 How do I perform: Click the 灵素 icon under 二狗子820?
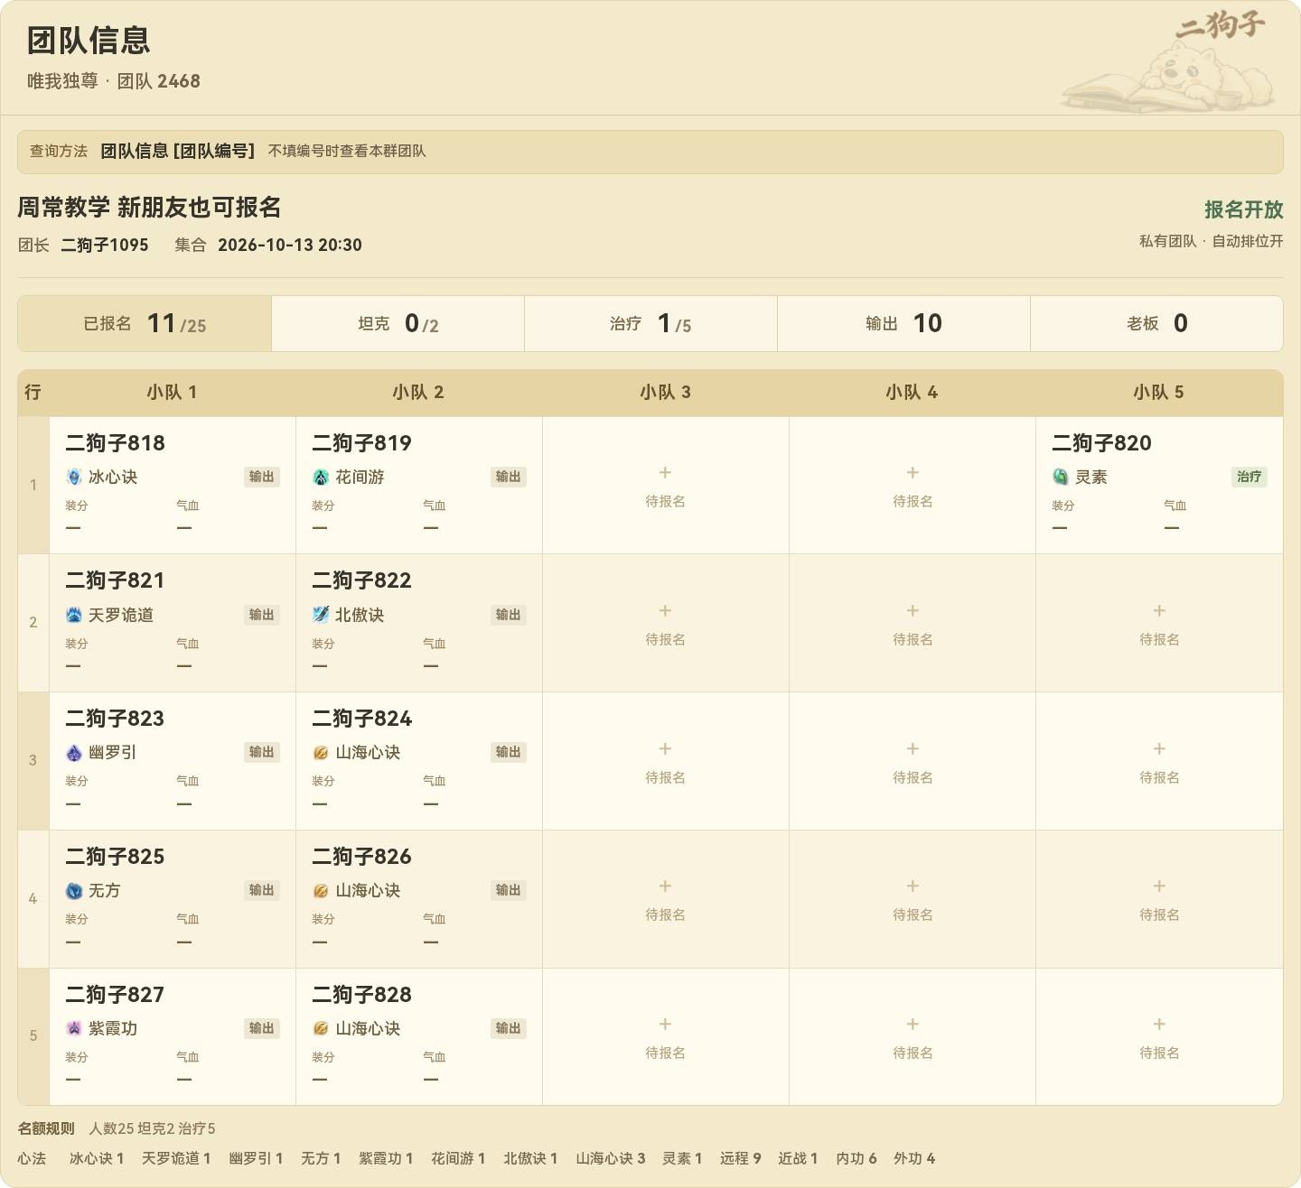click(x=1061, y=477)
